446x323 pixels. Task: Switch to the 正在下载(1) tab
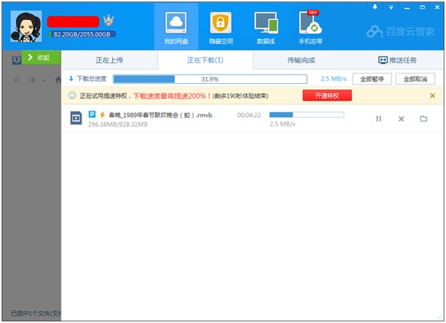click(205, 60)
